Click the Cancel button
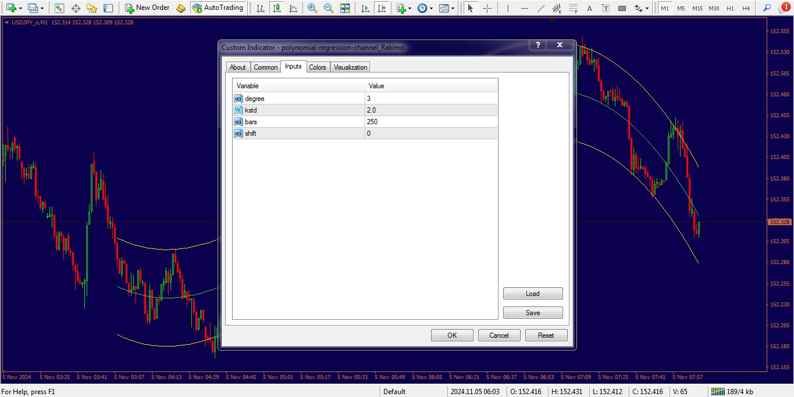794x397 pixels. point(499,335)
